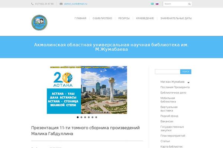223x148 pixels.
Task: Open the Мобильная библиотека link
Action: [168, 100]
